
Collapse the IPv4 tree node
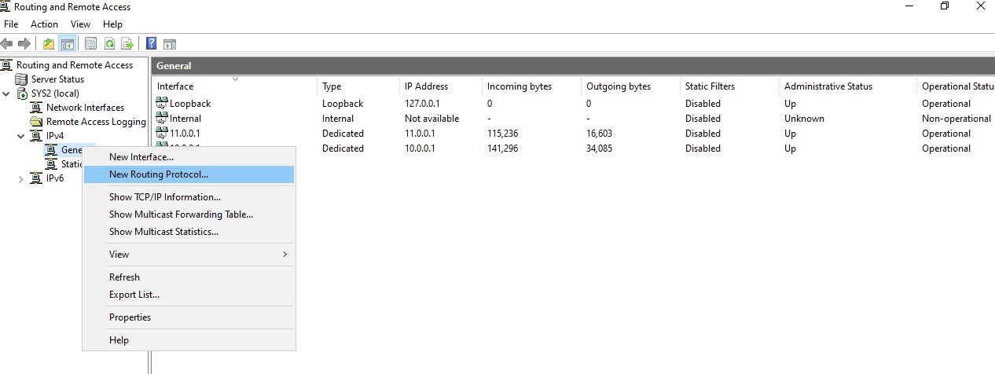[21, 136]
